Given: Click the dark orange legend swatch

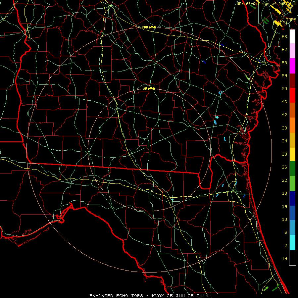Looking at the screenshot, I should (x=292, y=110).
